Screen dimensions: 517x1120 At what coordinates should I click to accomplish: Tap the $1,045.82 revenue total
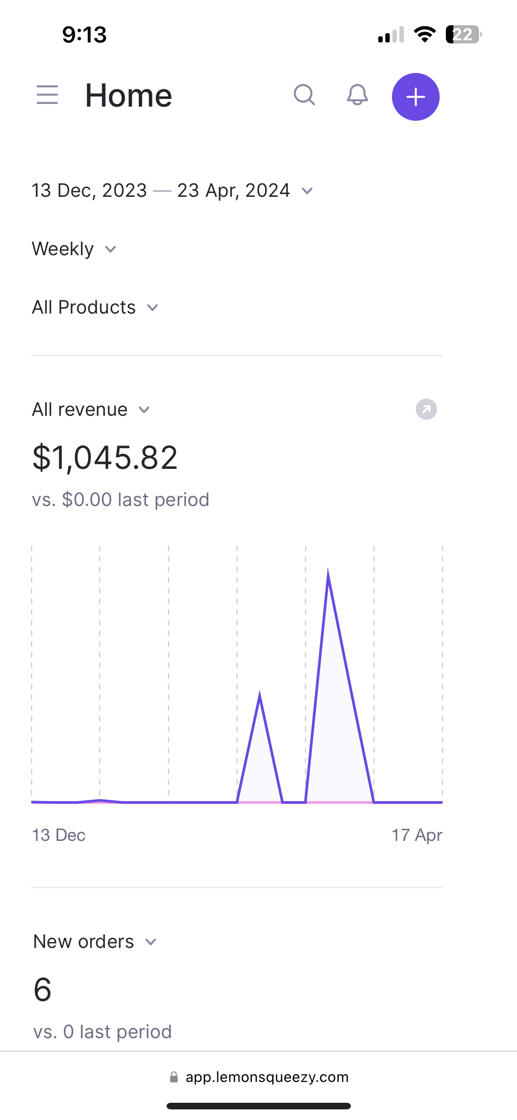105,457
